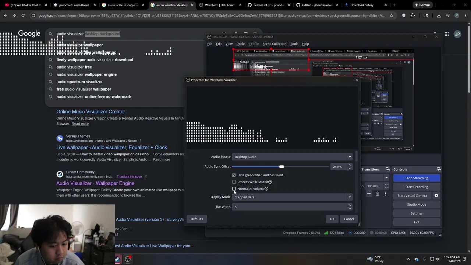Viewport: 471px width, 265px height.
Task: Bookmark this page with the star icon
Action: 392,15
